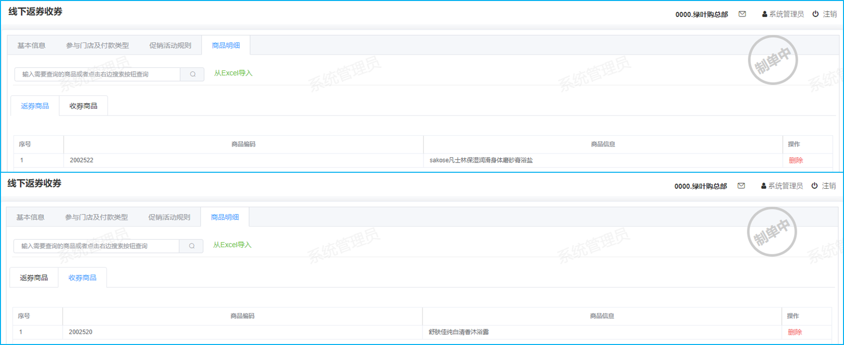Click cell sakose凡士林保湿润滑身体磨砂膏浴盐
Viewport: 844px width, 345px height.
point(603,160)
